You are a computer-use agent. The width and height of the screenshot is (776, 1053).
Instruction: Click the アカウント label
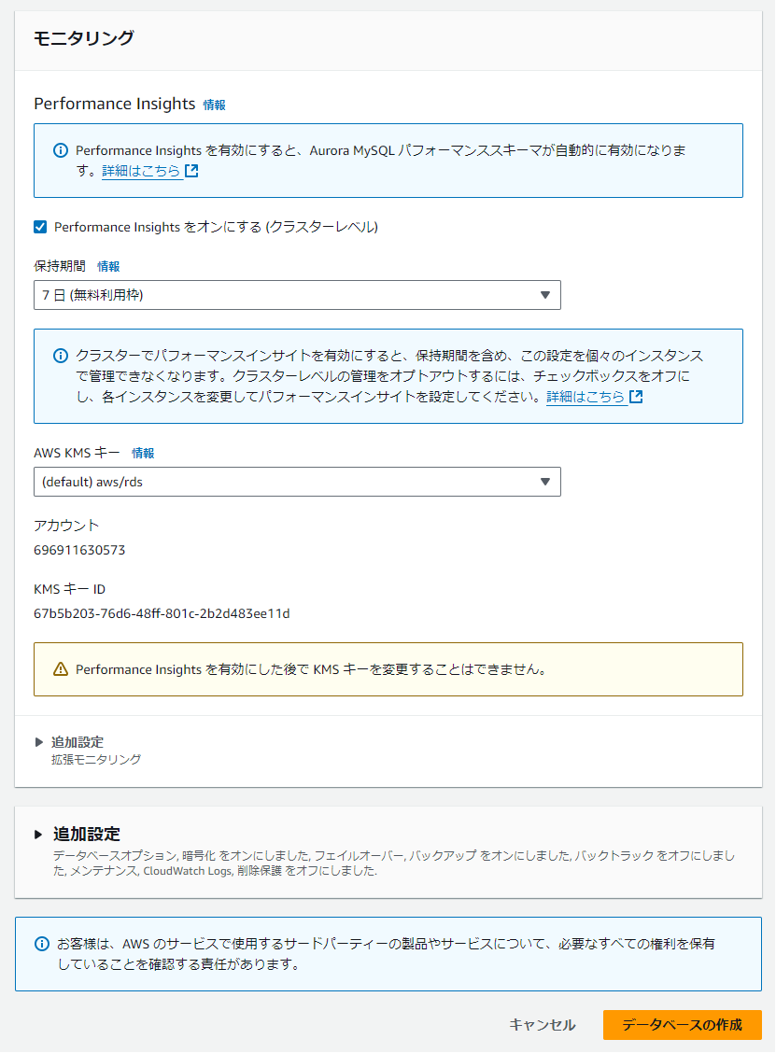66,526
